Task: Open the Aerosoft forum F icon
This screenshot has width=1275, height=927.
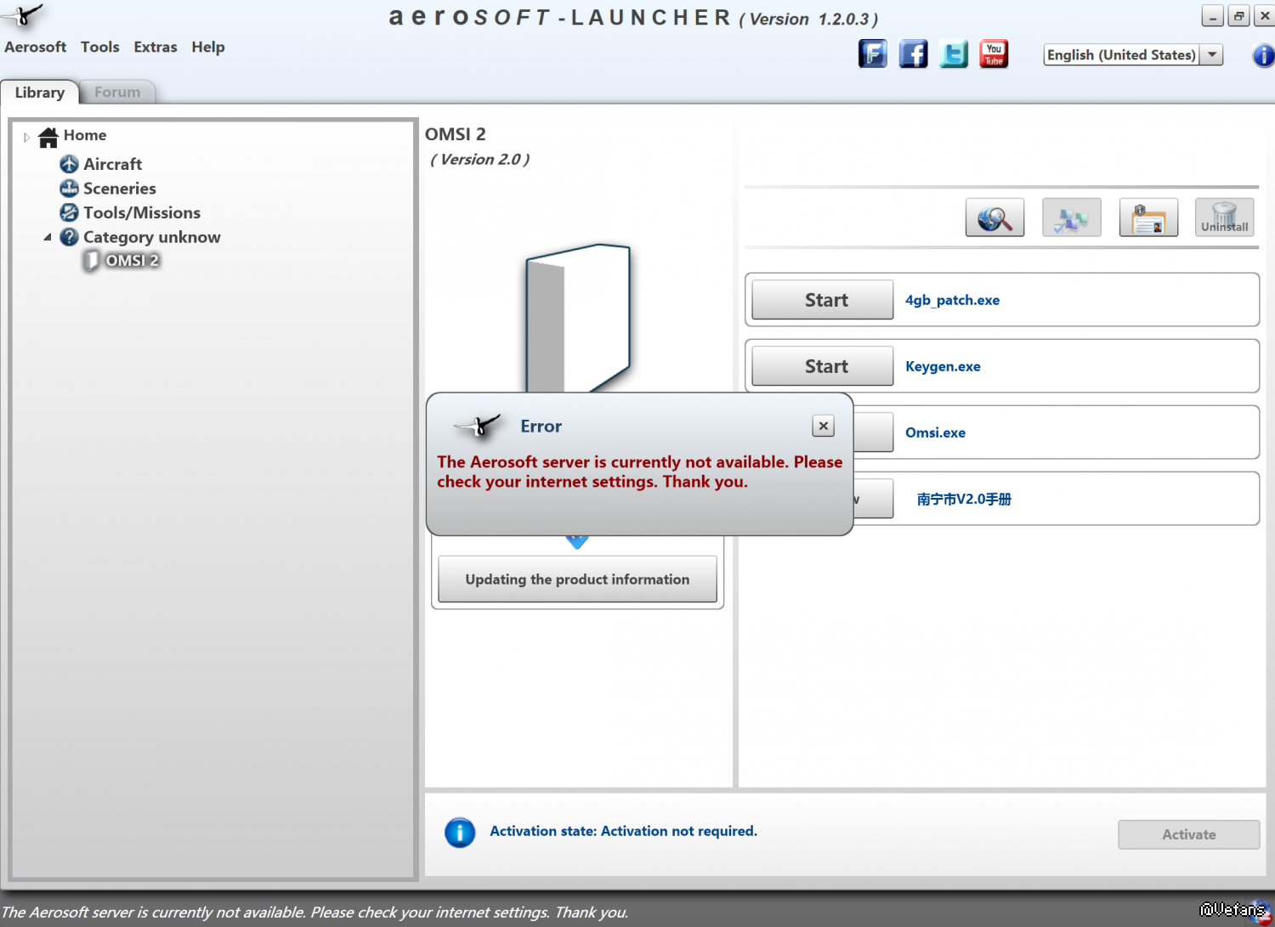Action: [872, 54]
